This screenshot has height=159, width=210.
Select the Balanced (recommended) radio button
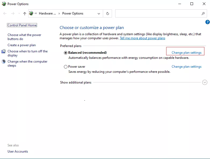[66, 53]
